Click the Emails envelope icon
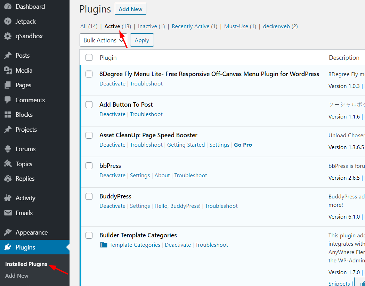This screenshot has width=365, height=286. click(x=8, y=213)
